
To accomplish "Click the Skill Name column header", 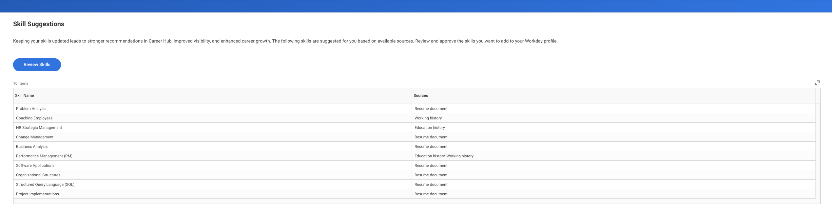I will tap(25, 96).
